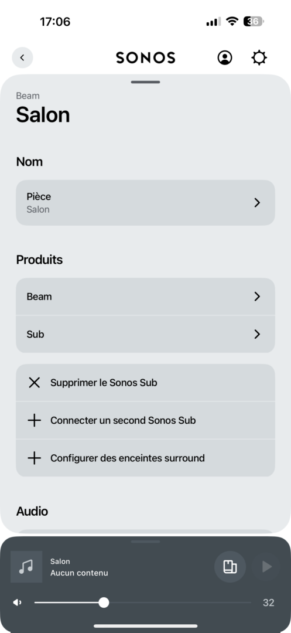The image size is (291, 633).
Task: Tap the music note album thumbnail
Action: (x=26, y=567)
